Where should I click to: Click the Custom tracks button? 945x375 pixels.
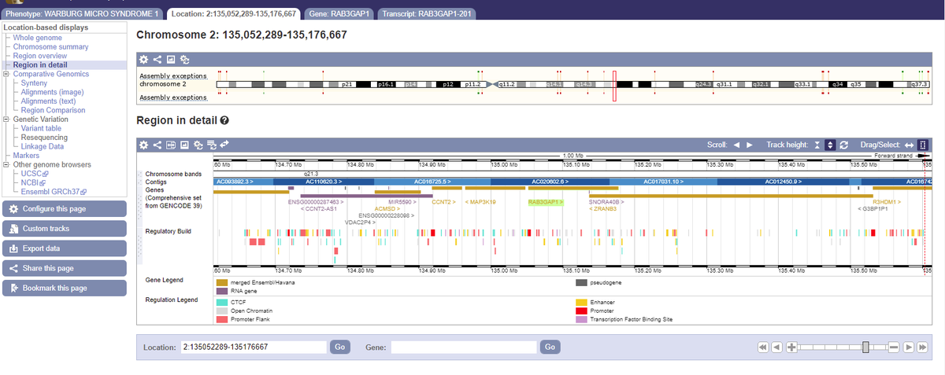click(x=64, y=229)
